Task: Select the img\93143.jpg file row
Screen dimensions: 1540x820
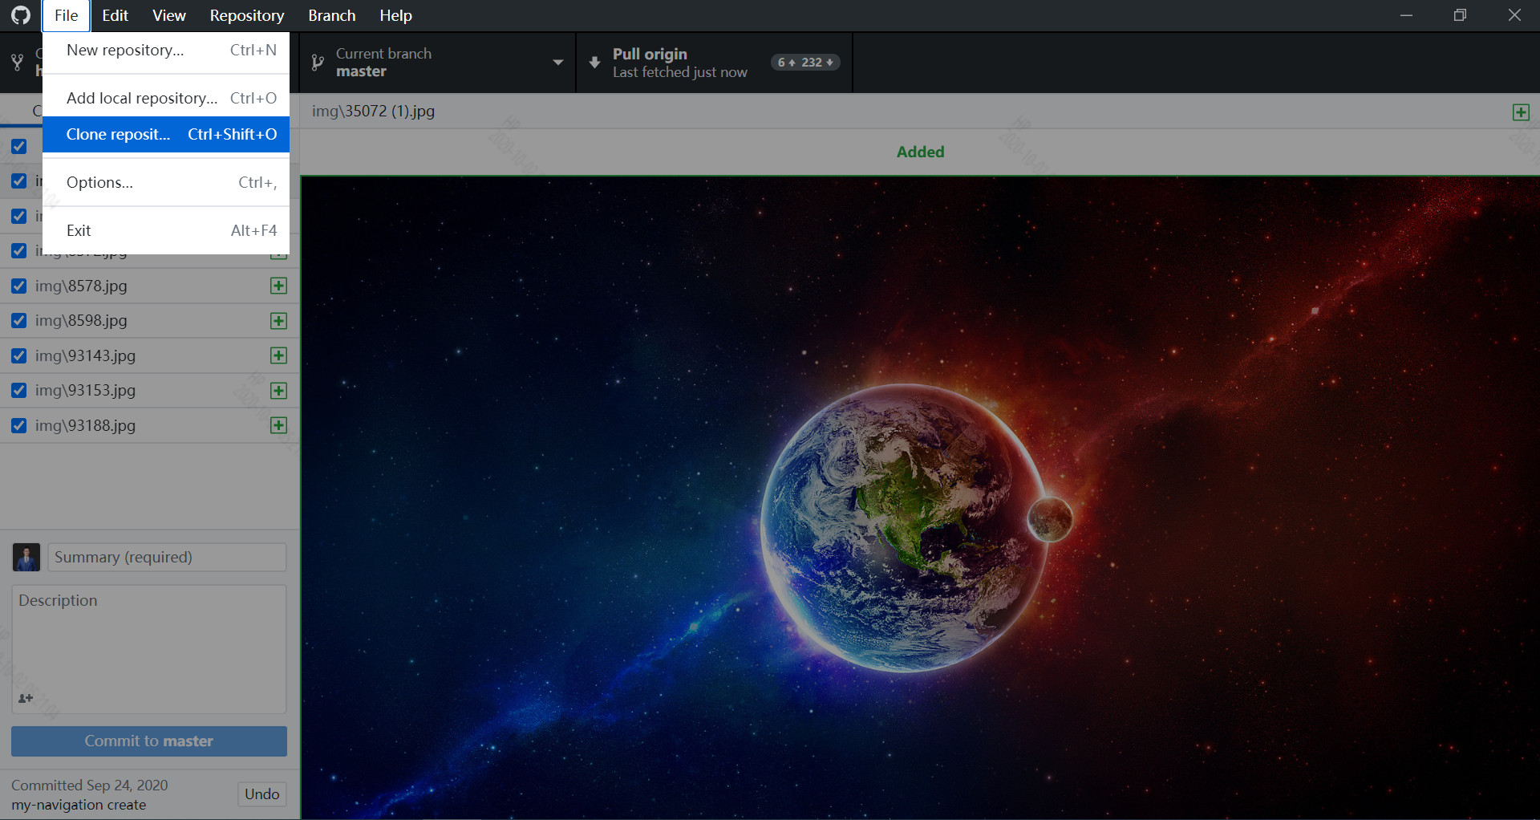Action: click(x=150, y=355)
